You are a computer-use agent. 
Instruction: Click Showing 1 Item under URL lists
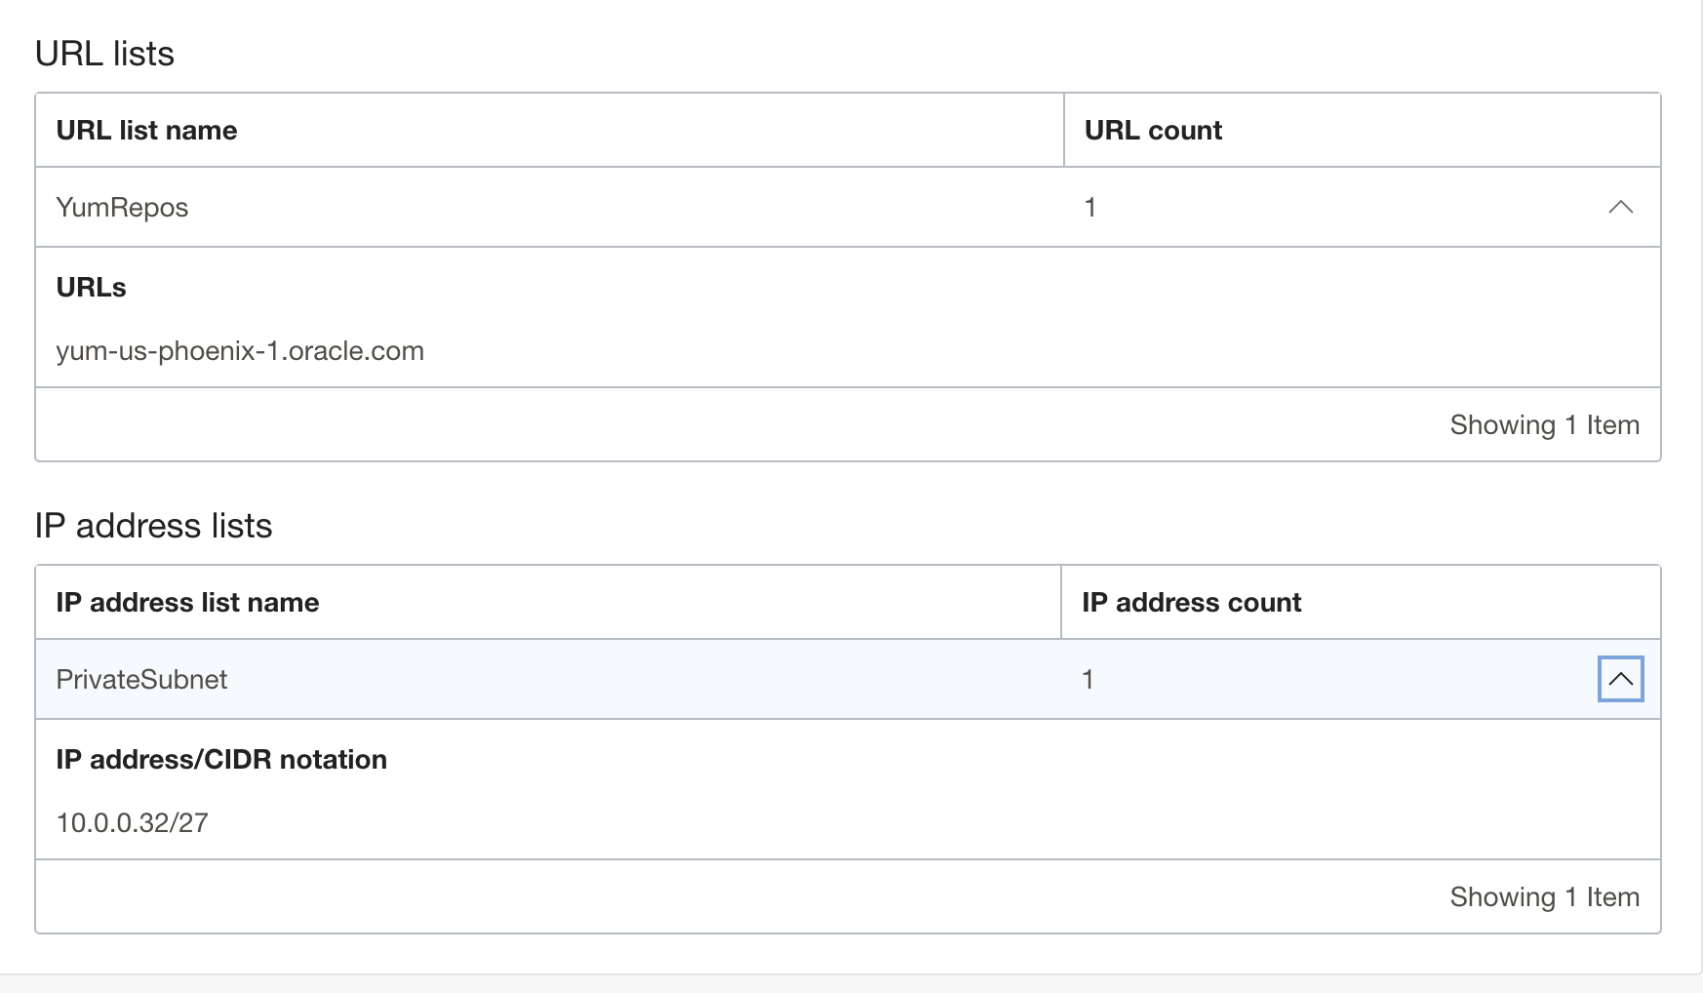point(1544,425)
